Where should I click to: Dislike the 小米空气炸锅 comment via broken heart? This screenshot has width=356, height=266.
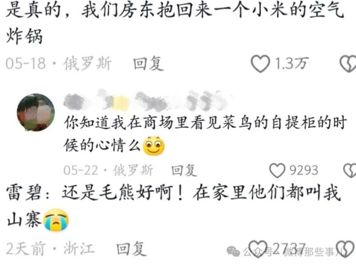[348, 64]
